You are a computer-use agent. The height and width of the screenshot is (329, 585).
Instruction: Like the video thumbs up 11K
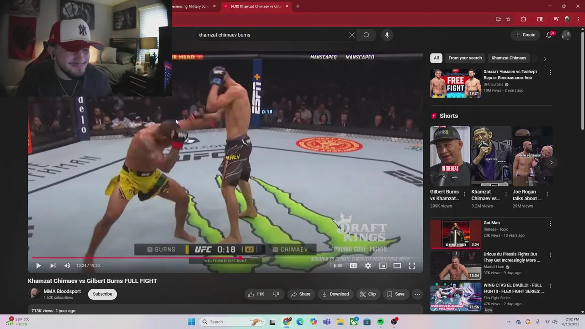[x=256, y=294]
